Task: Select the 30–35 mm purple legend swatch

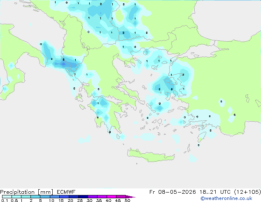Action: point(92,197)
